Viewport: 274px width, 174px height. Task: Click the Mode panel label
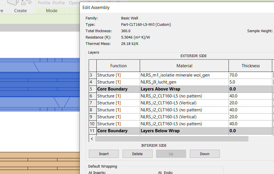pyautogui.click(x=52, y=11)
